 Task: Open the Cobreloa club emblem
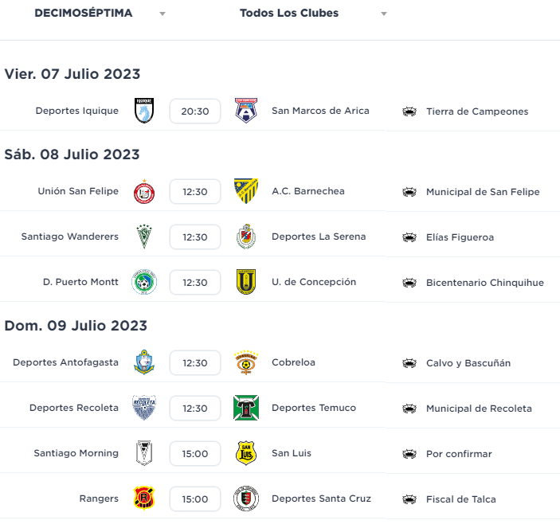(x=246, y=362)
